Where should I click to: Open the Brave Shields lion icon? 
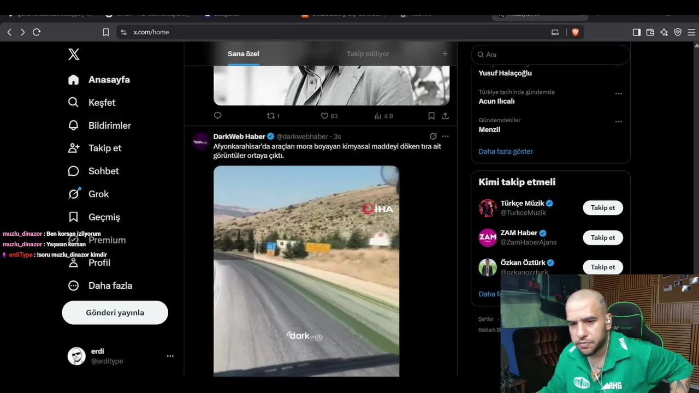[x=575, y=32]
